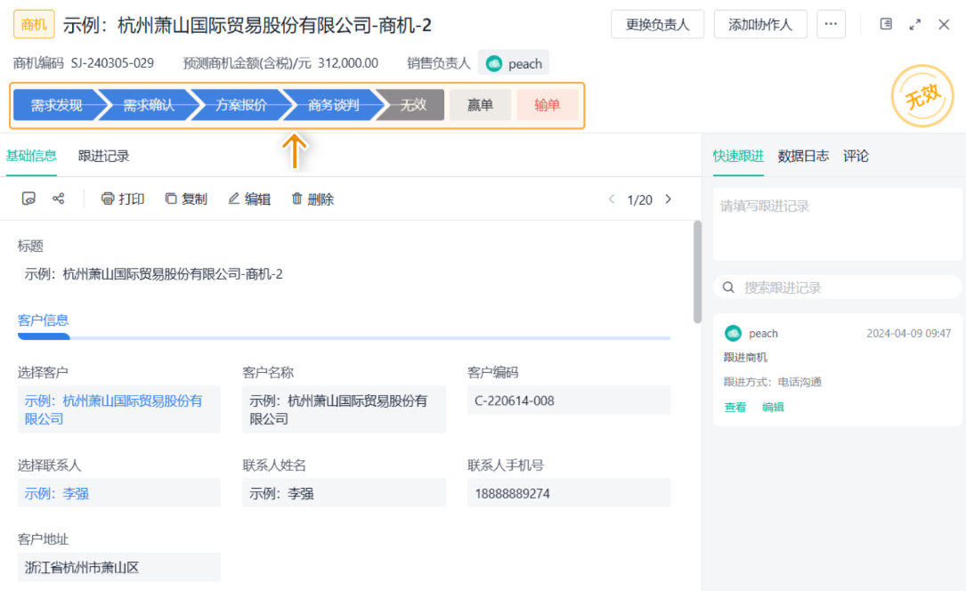Click the search icon in follow-up records
966x591 pixels.
[728, 287]
